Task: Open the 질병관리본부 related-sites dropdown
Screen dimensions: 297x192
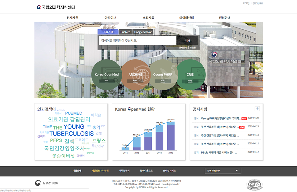Action: (223, 171)
